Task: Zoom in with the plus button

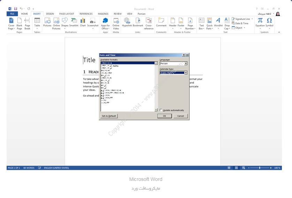Action: click(x=271, y=168)
